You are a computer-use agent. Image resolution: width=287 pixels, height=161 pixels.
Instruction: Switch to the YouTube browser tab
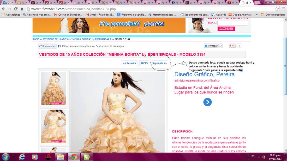click(232, 3)
